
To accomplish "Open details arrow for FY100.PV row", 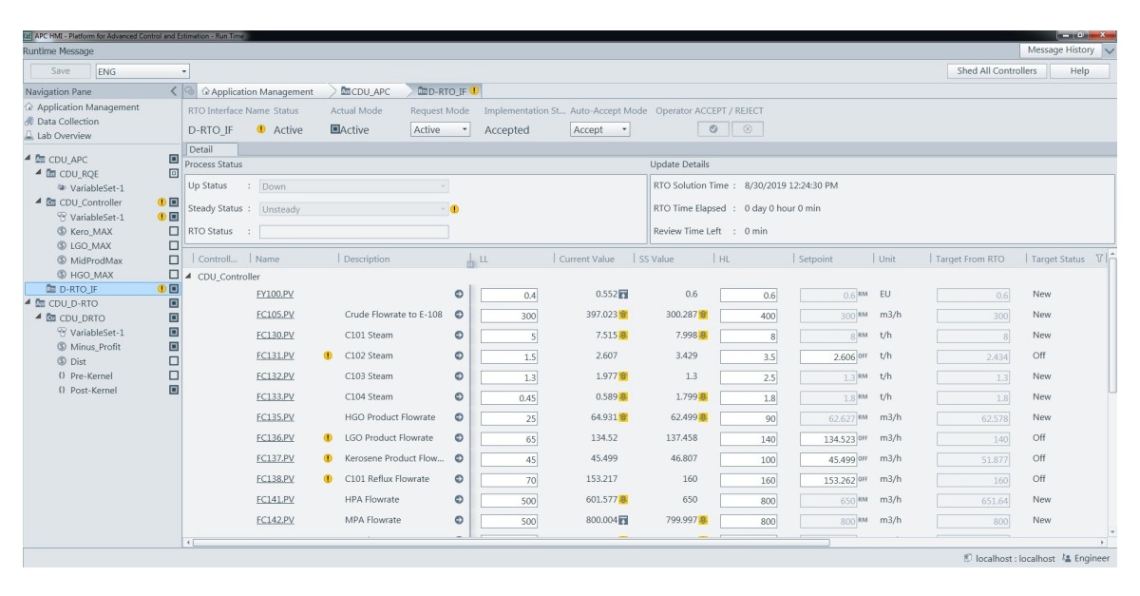I will click(x=460, y=295).
